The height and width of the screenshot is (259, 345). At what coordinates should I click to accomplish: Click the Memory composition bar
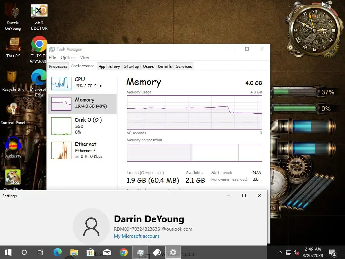click(x=194, y=153)
